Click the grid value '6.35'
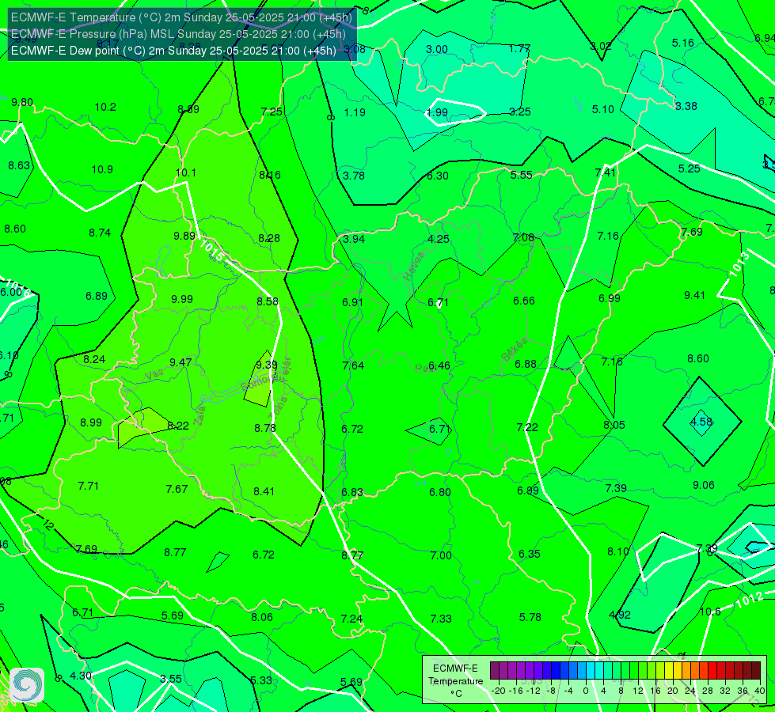 pos(530,554)
